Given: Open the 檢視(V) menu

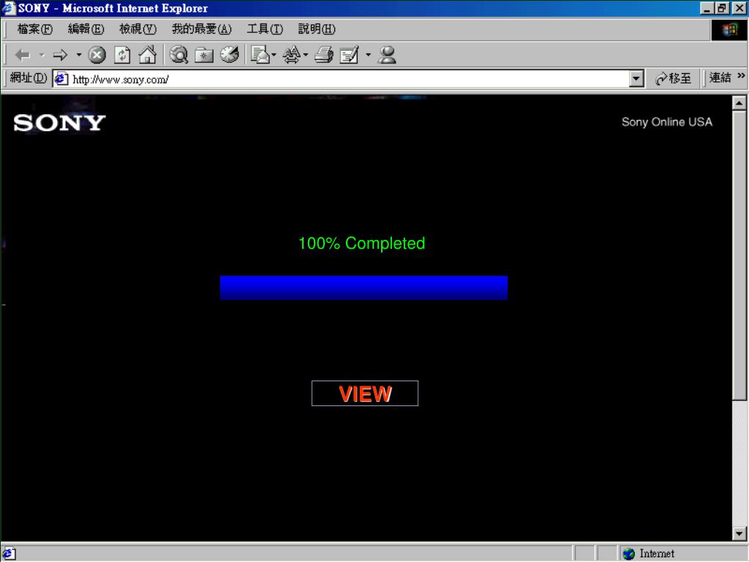Looking at the screenshot, I should (x=138, y=29).
